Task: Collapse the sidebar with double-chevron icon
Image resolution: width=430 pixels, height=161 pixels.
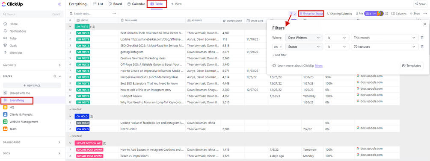Action: (59, 4)
